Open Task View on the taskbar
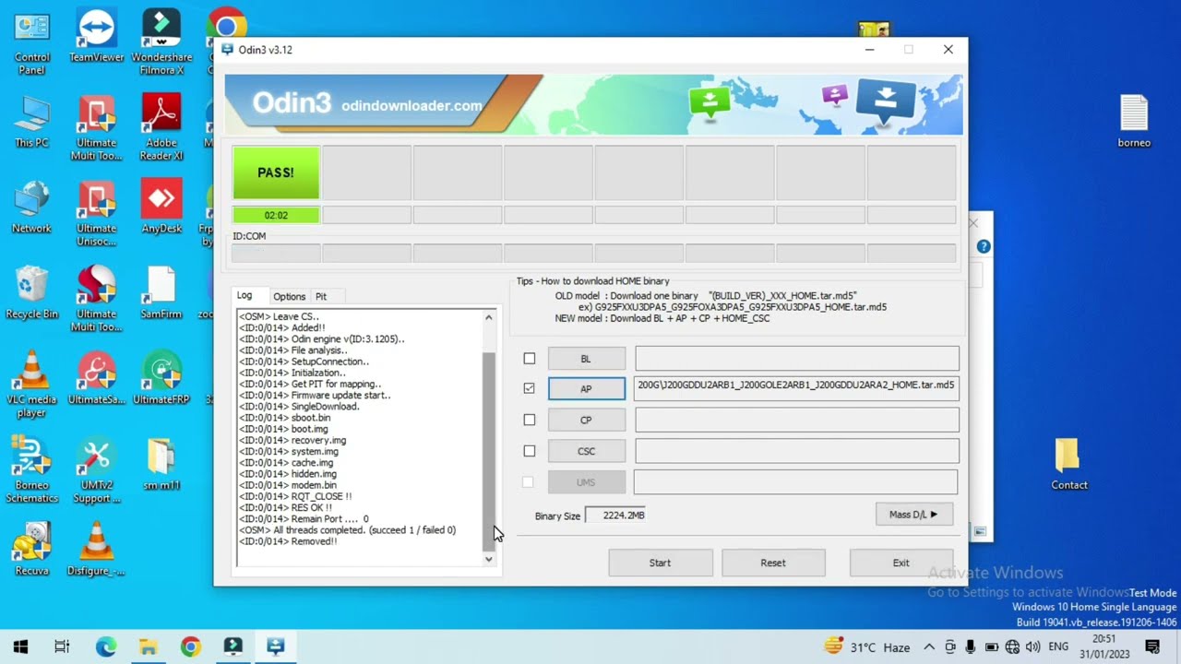Image resolution: width=1181 pixels, height=664 pixels. (x=62, y=646)
